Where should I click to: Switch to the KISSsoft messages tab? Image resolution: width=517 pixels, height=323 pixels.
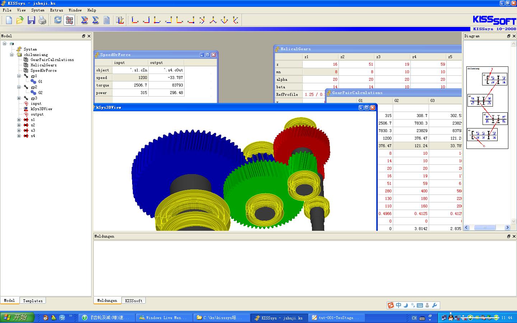134,301
